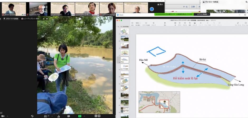The height and width of the screenshot is (118, 248).
Task: Pause recording beside the recording indicator
Action: tap(44, 19)
